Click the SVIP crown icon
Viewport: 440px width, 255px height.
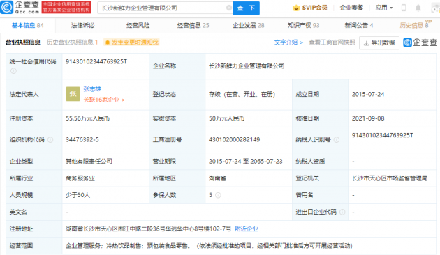click(x=296, y=8)
